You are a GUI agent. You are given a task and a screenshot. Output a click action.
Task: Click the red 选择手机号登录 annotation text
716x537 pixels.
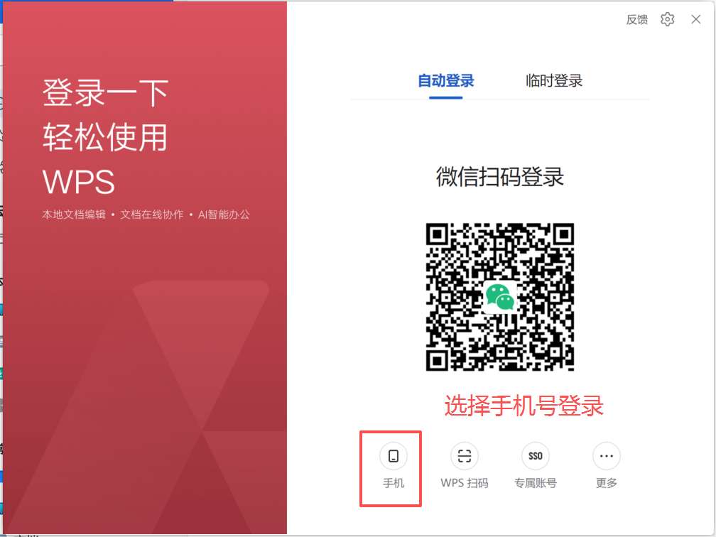point(524,406)
